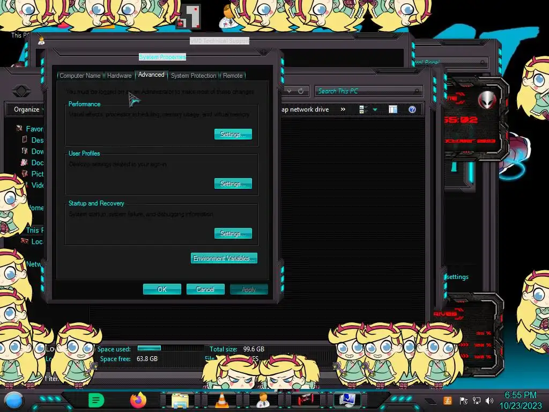Open User Profiles Settings button
This screenshot has height=412, width=549.
(x=233, y=183)
